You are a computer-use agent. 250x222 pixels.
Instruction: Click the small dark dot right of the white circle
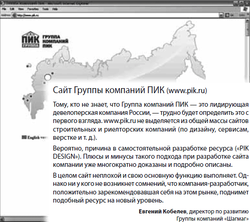coord(52,73)
